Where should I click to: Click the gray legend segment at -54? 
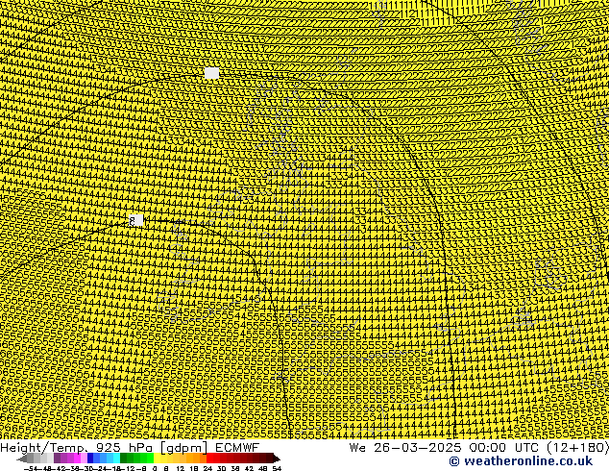tap(31, 459)
